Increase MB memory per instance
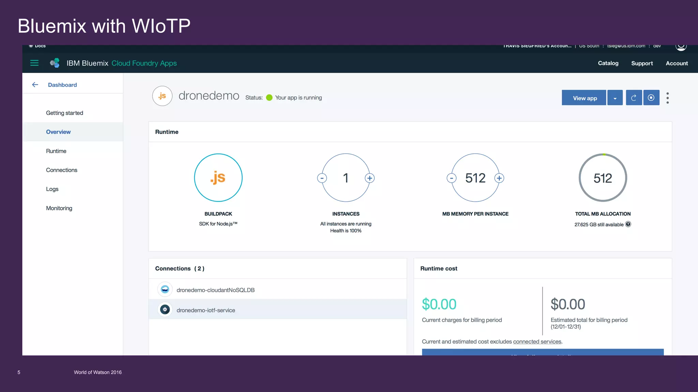698x392 pixels. pyautogui.click(x=499, y=178)
